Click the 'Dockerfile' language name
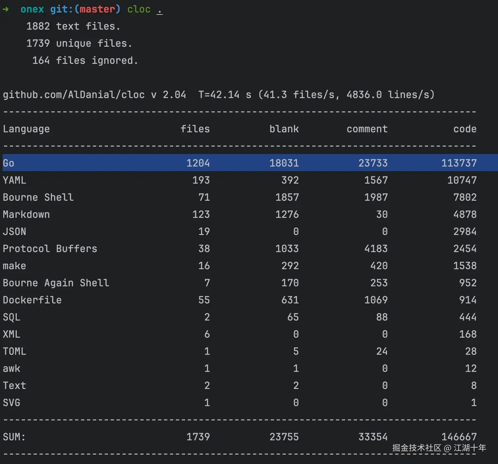Viewport: 498px width, 464px height. tap(32, 300)
